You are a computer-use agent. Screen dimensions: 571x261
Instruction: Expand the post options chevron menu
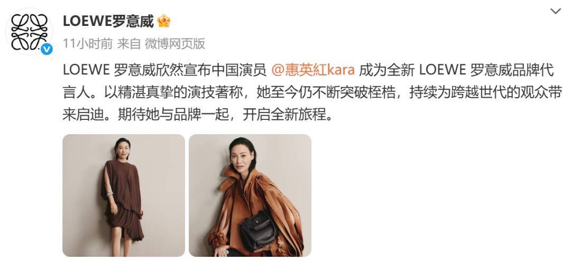click(555, 11)
